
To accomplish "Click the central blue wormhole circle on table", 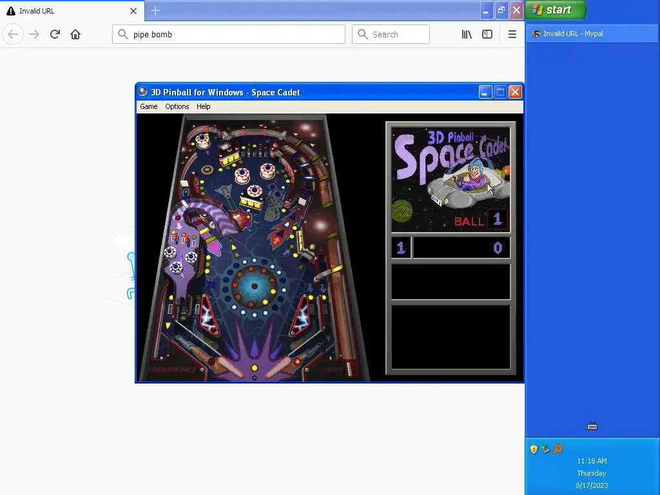I will [x=254, y=286].
